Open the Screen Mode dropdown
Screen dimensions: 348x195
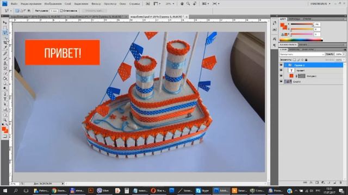216,4
